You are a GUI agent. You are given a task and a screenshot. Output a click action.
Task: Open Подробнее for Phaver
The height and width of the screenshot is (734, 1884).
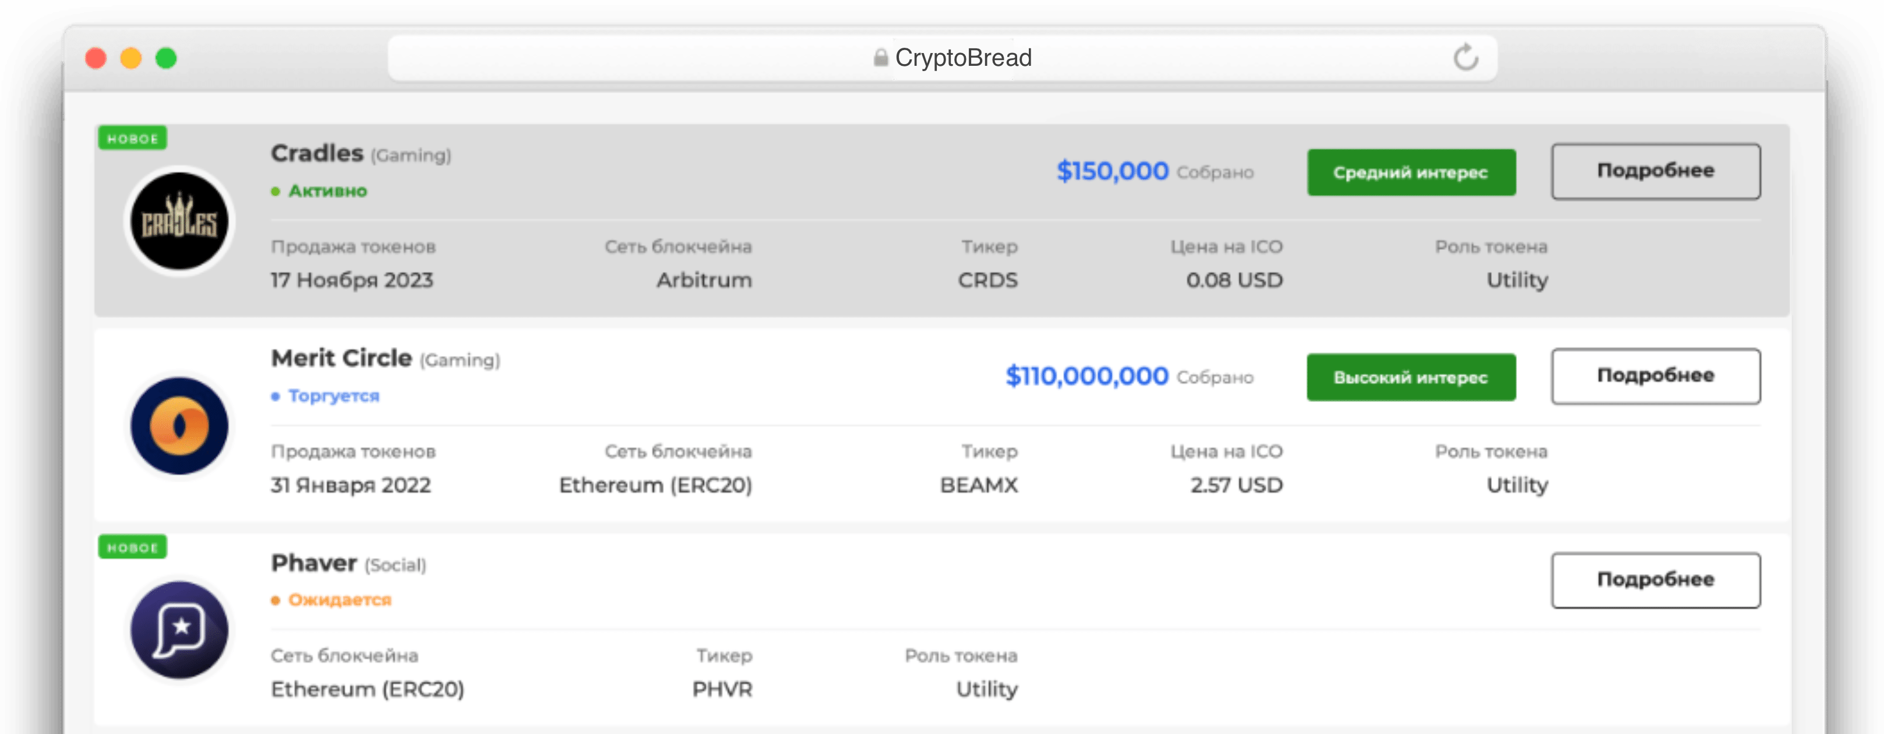click(1655, 580)
